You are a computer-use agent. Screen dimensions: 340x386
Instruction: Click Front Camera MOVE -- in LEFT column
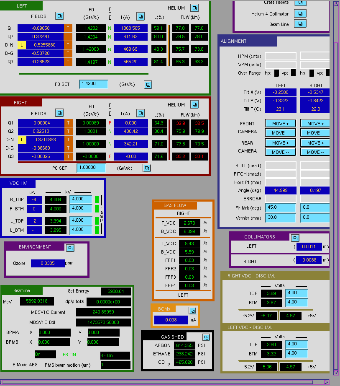[x=281, y=133]
